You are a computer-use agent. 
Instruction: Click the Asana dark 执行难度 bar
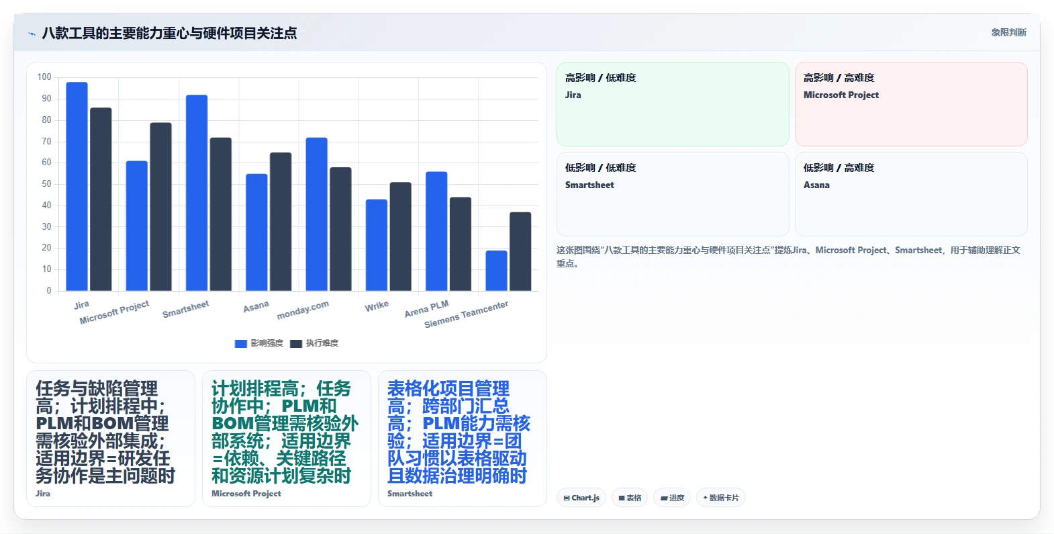click(281, 222)
